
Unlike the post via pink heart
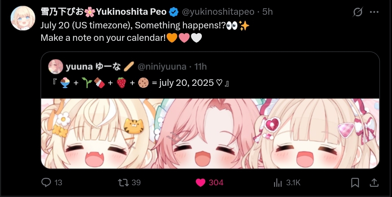point(200,183)
